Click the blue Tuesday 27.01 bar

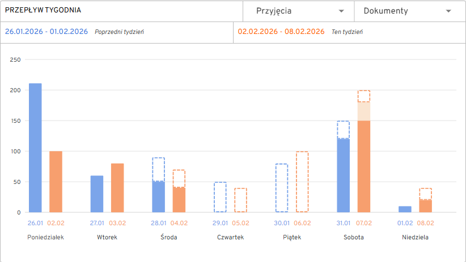[97, 194]
